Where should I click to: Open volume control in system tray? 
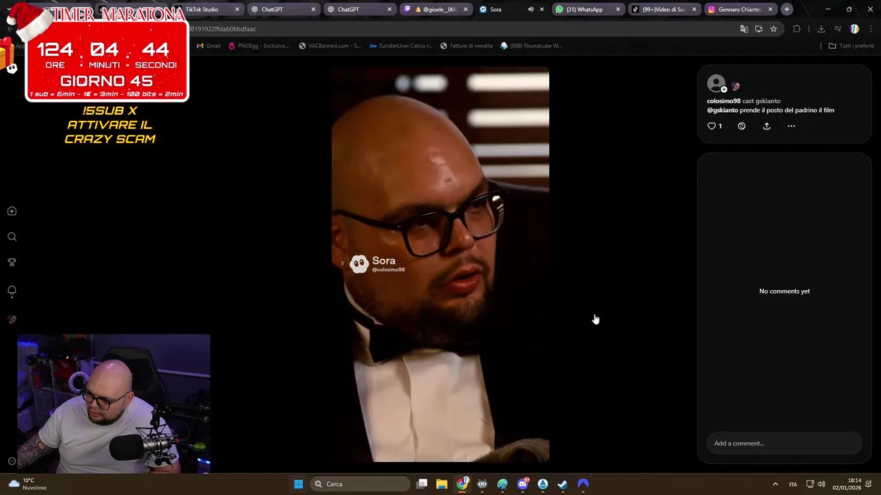[821, 484]
